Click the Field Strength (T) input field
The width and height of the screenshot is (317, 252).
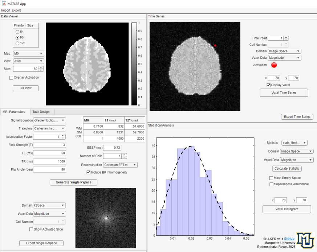(49, 145)
